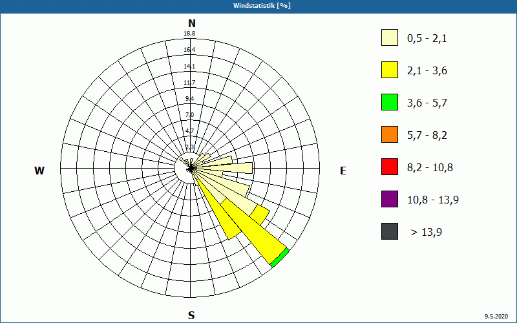This screenshot has height=323, width=517.
Task: Click the '11,7' axis value
Action: coord(189,83)
